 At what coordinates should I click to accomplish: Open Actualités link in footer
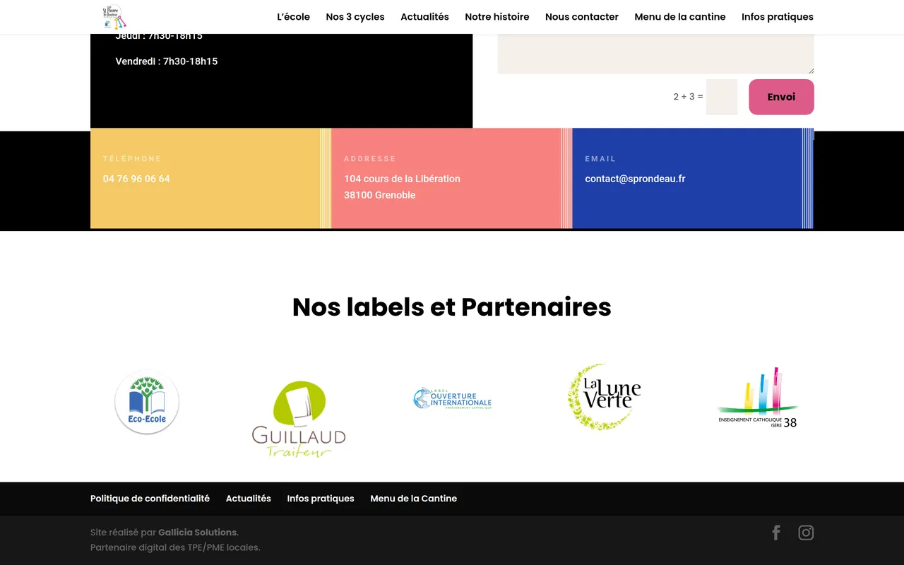[x=249, y=499]
